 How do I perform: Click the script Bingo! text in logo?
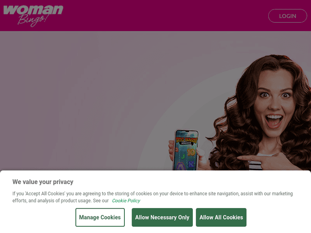(33, 20)
